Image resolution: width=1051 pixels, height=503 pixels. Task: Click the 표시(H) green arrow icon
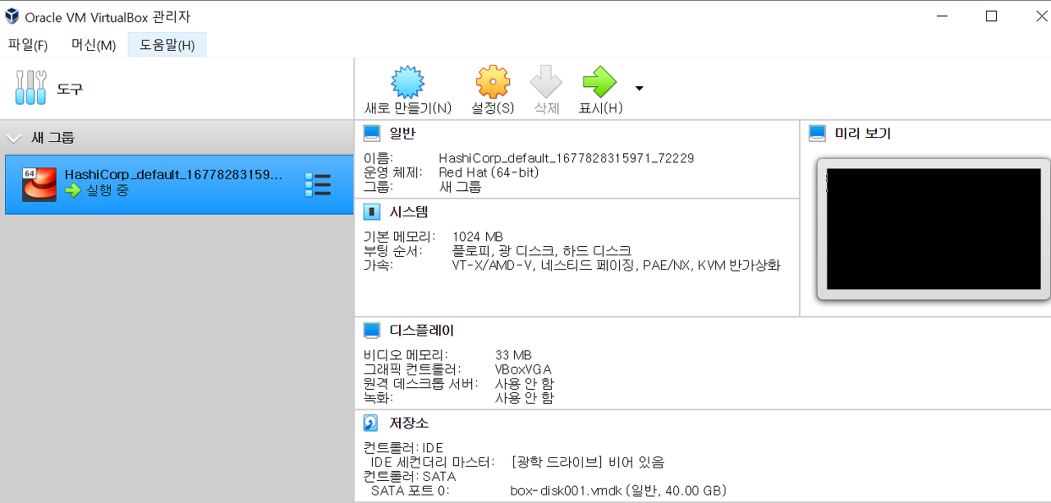click(x=599, y=82)
